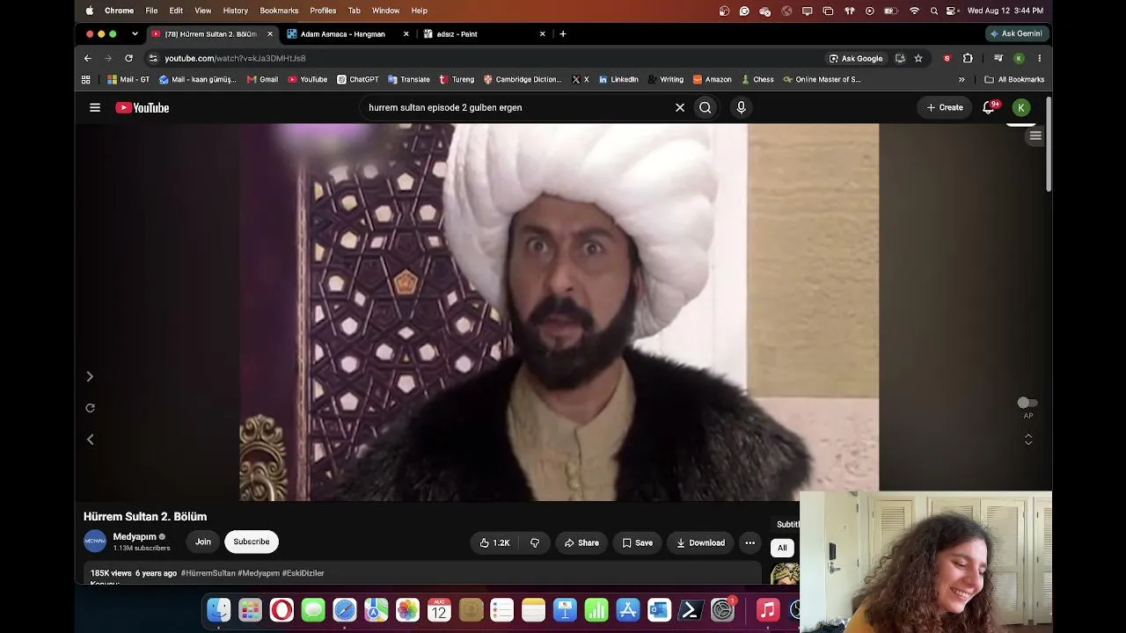Start voice search with the microphone
Screen dimensions: 1126x633
(x=742, y=107)
